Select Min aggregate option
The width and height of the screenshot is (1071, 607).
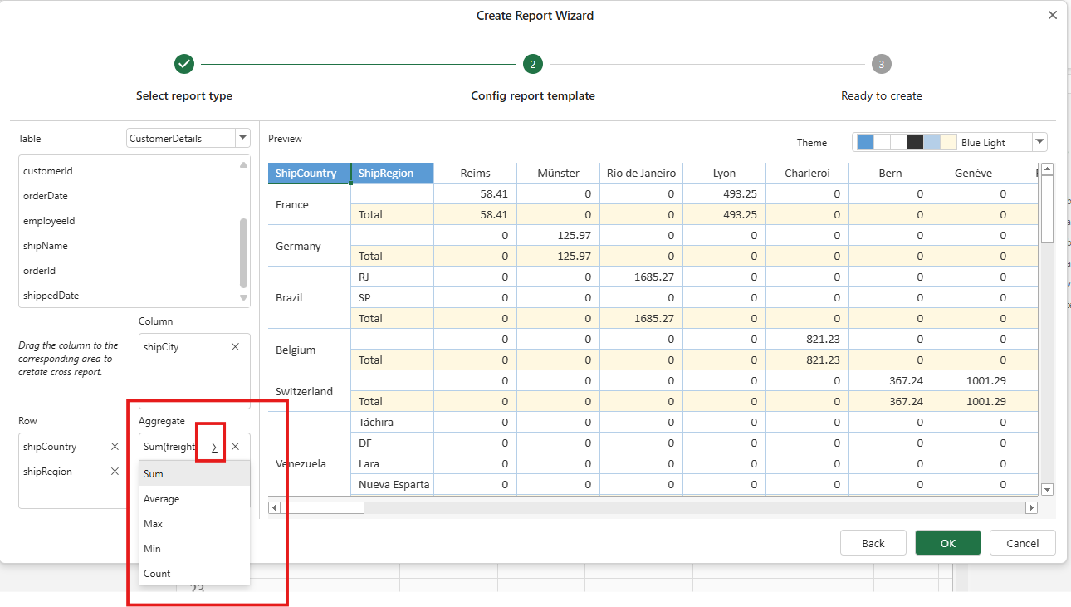click(x=152, y=549)
